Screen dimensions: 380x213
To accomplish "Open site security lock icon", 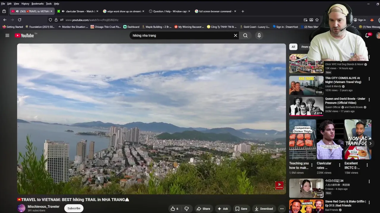I will click(x=56, y=20).
